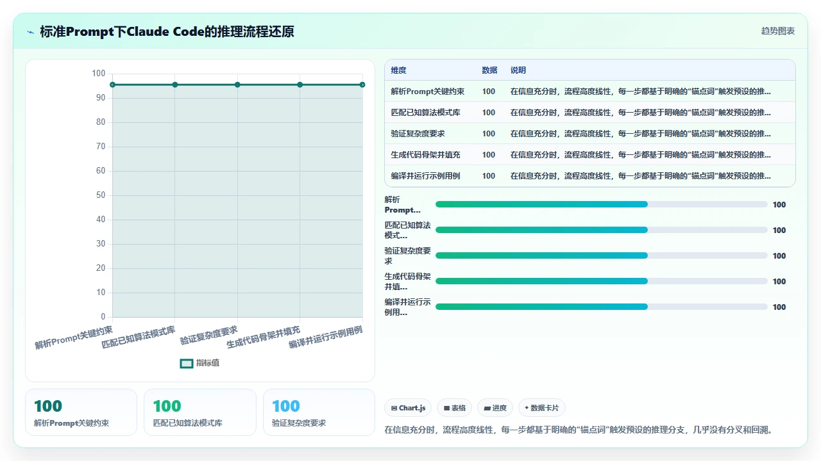The height and width of the screenshot is (461, 821).
Task: Click the progress bar for 生成代码骨架并填...
Action: (602, 281)
